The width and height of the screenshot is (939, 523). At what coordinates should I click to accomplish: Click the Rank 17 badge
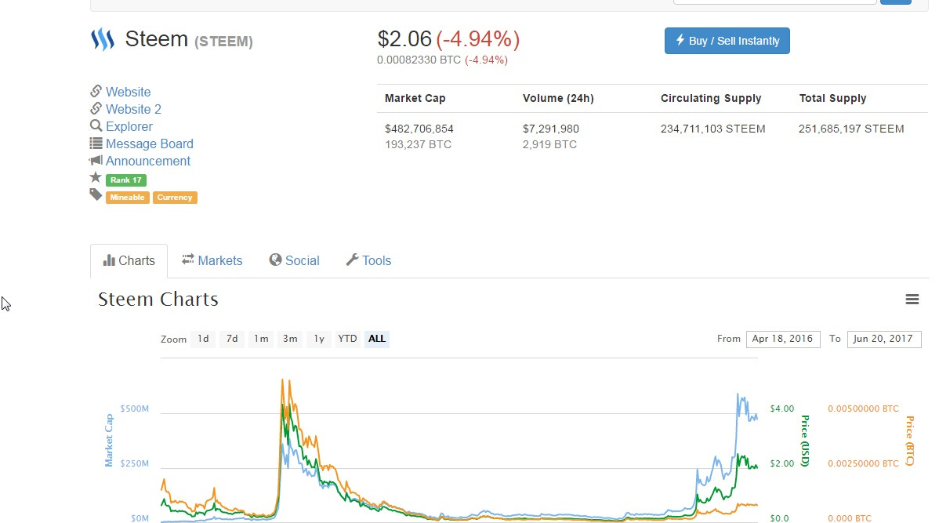click(x=125, y=180)
